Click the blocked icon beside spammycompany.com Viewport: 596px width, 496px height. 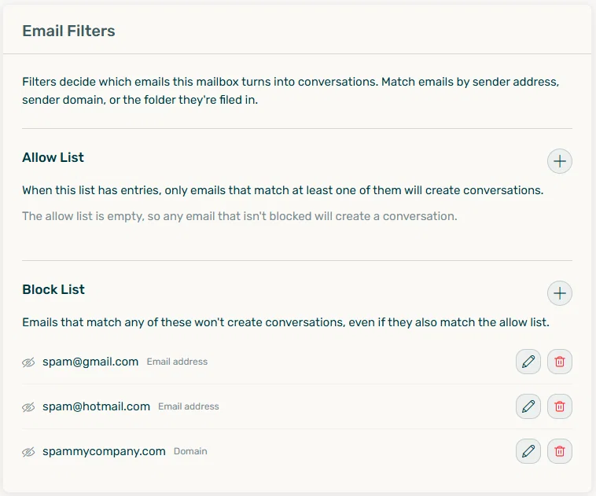pos(28,452)
